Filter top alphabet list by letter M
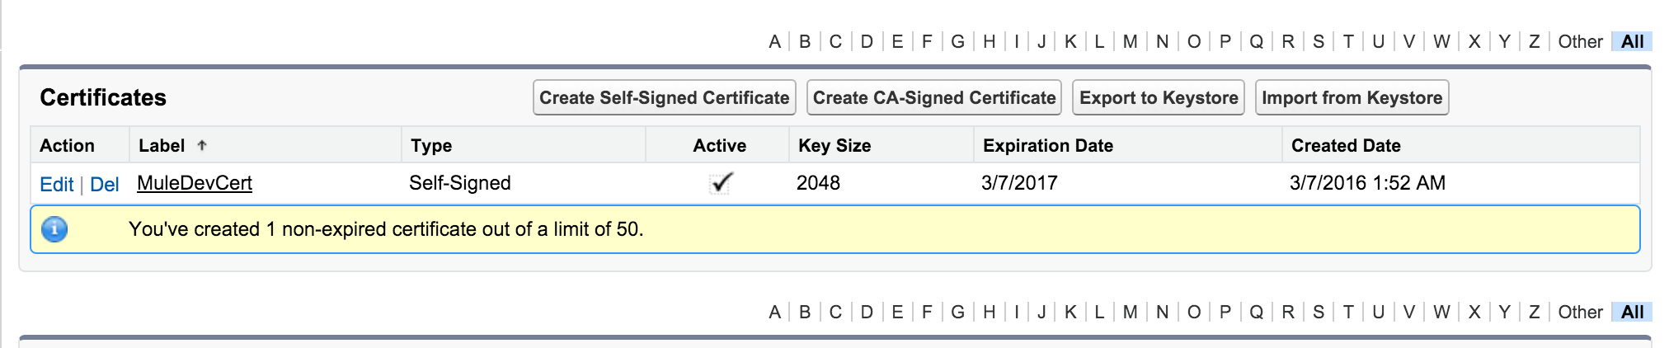Viewport: 1669px width, 348px height. coord(1130,42)
